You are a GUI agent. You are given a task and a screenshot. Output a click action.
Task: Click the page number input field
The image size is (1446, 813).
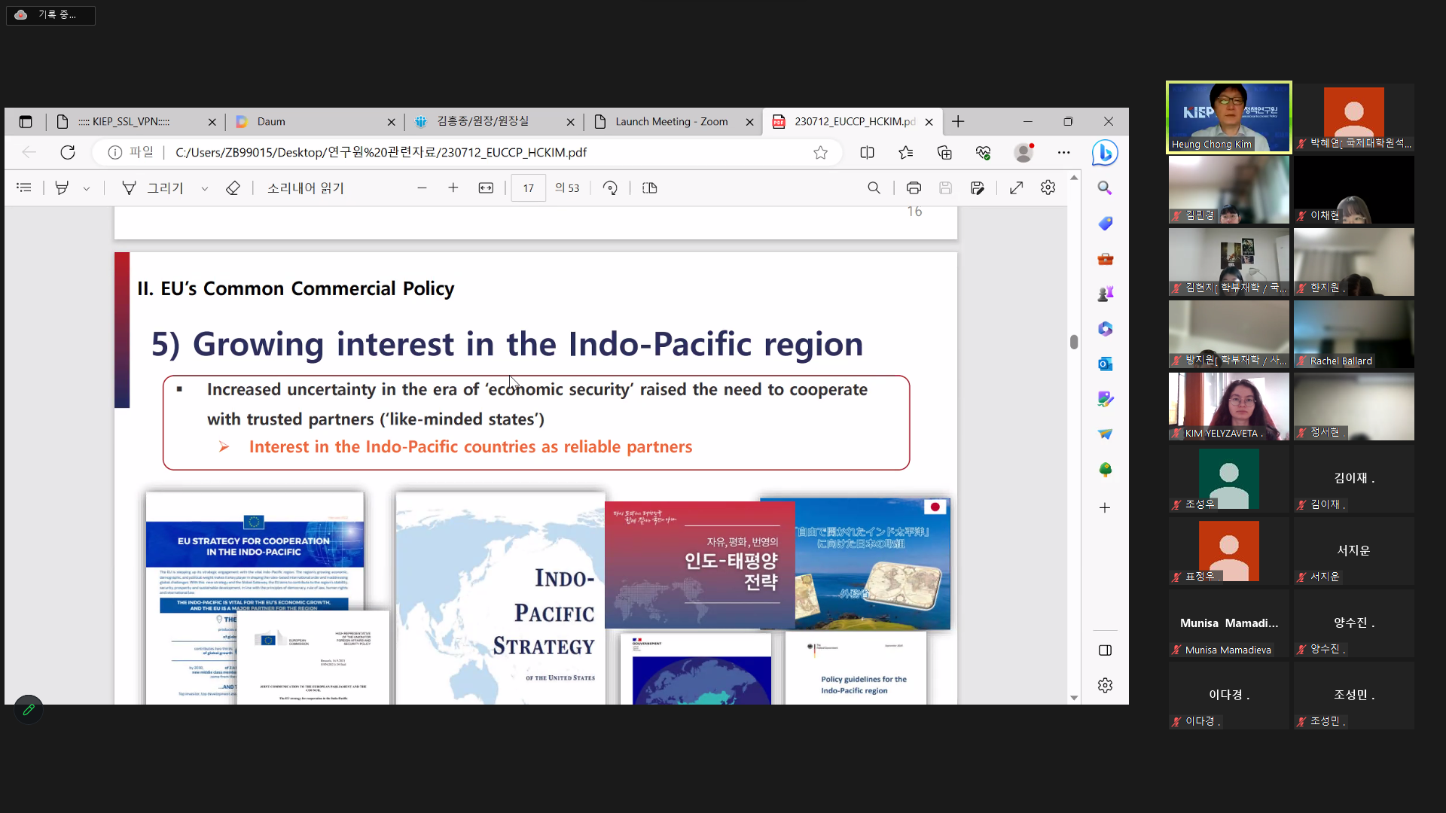pos(528,188)
